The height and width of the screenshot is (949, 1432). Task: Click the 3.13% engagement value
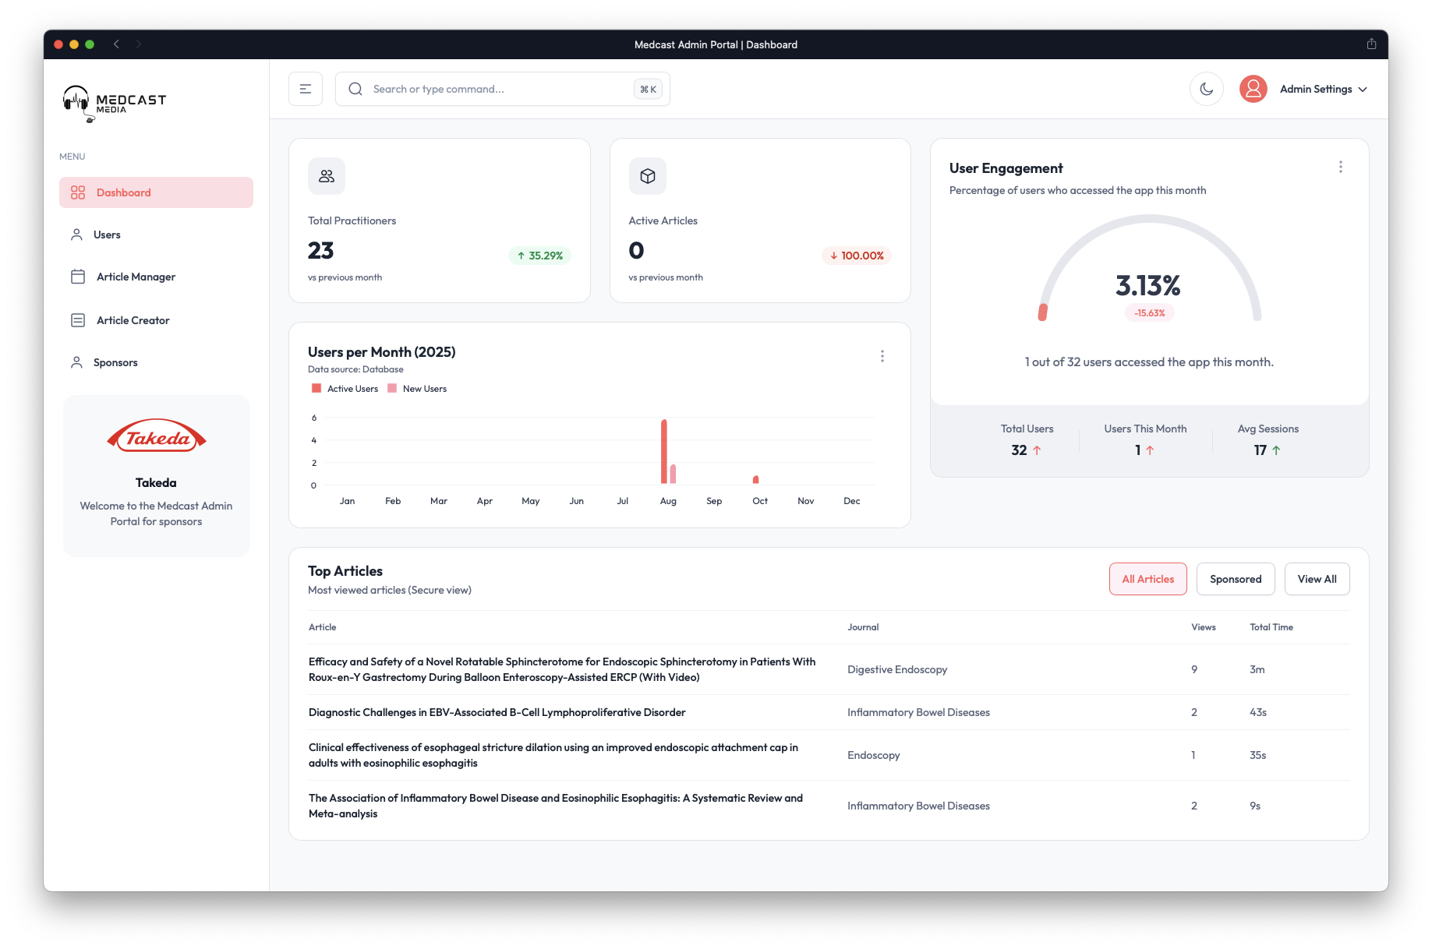(1148, 285)
